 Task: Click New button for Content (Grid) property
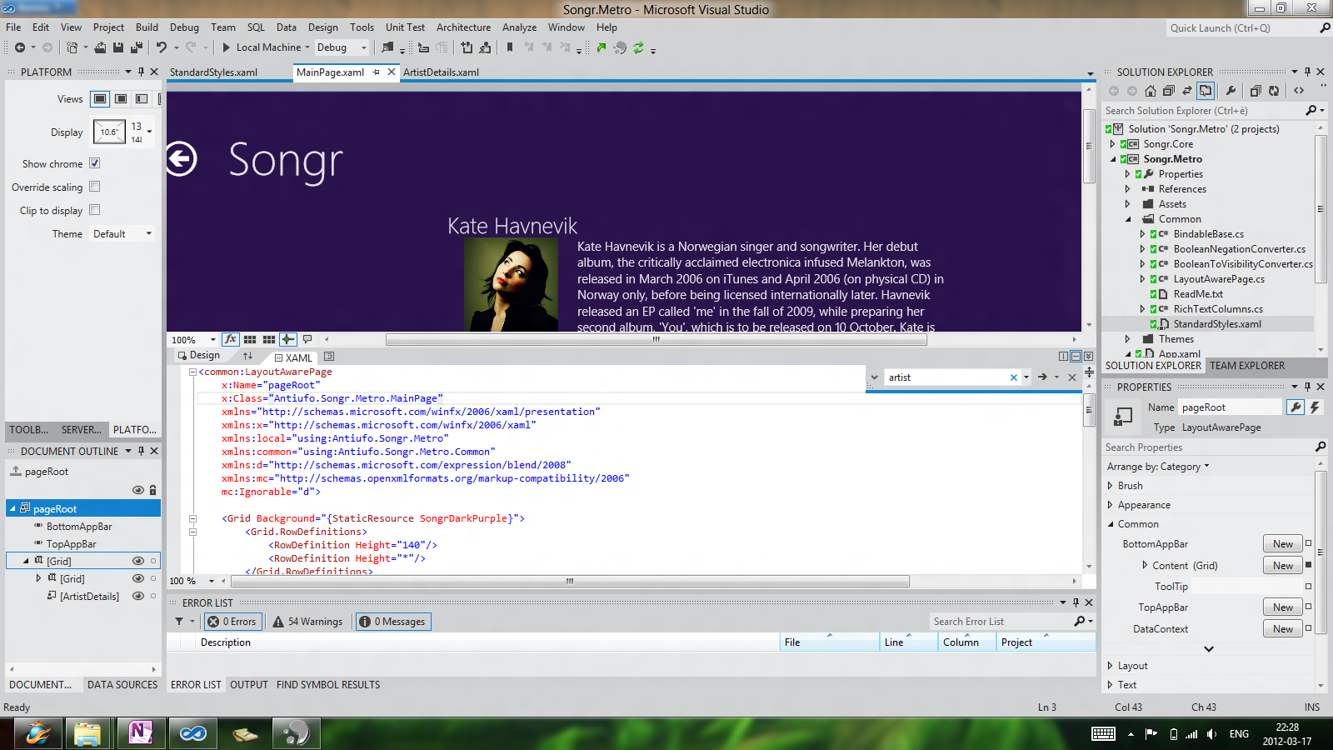pos(1283,566)
